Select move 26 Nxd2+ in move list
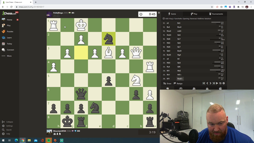The height and width of the screenshot is (143, 254). click(x=180, y=79)
